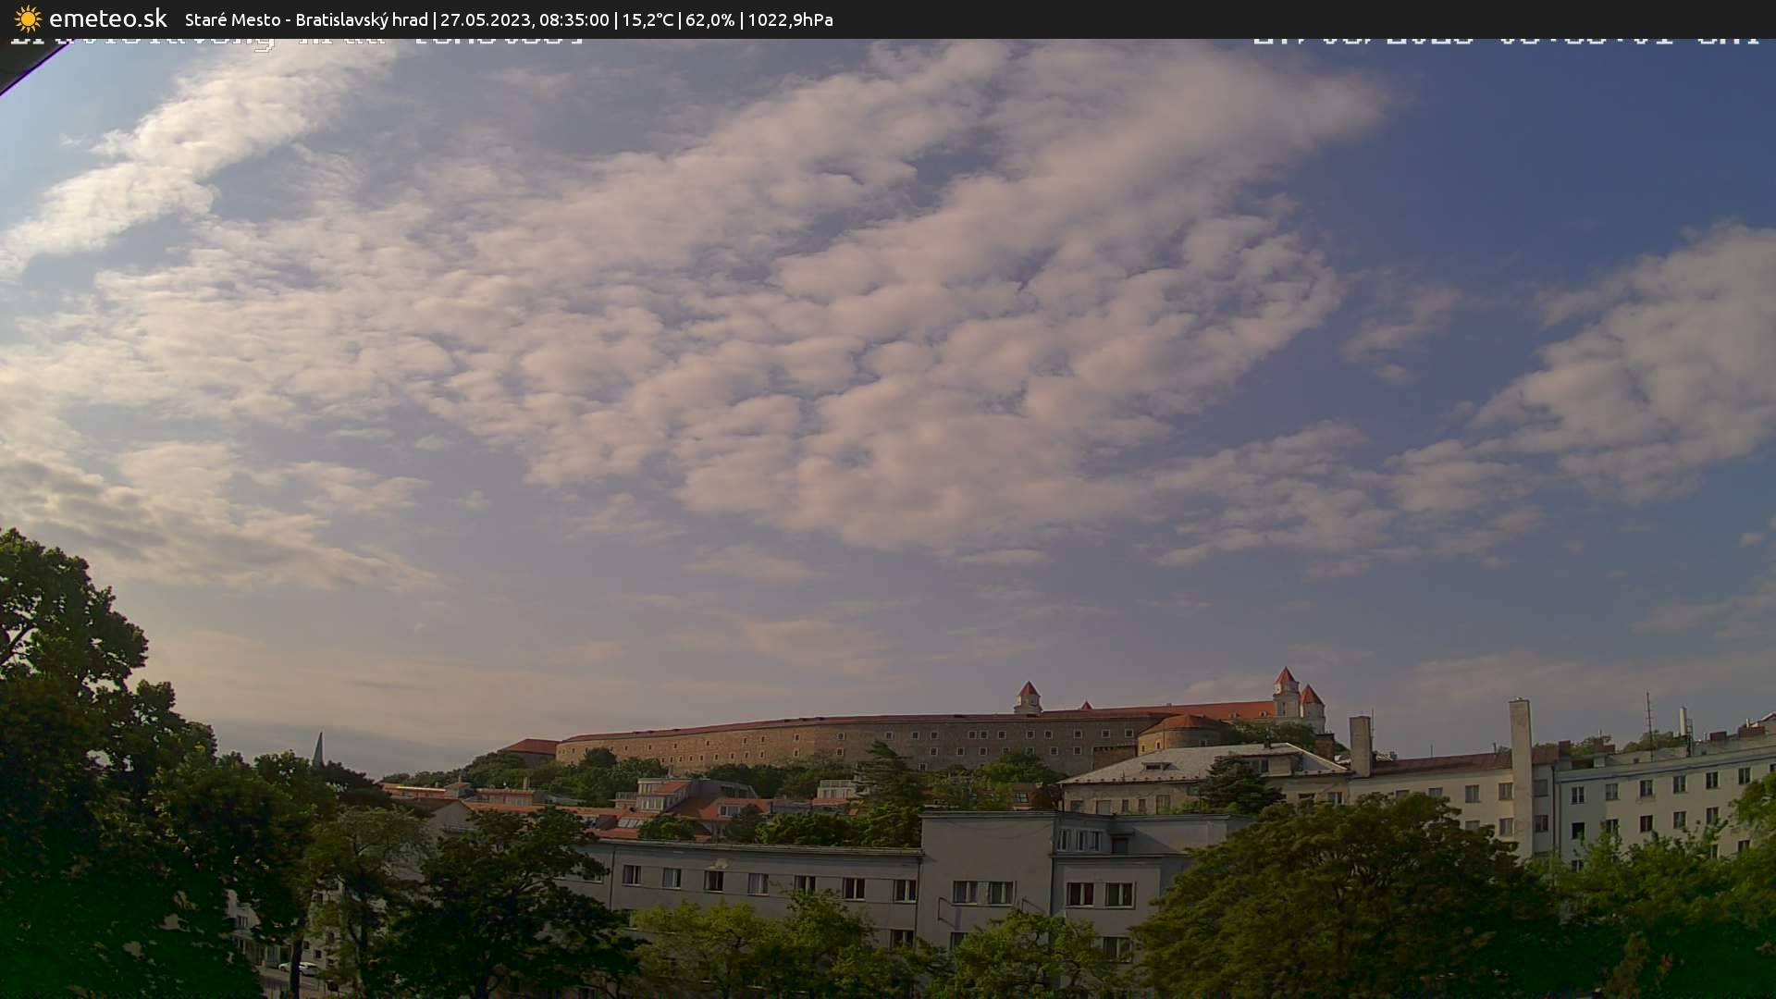Click the 62,0% humidity reading
Viewport: 1776px width, 999px height.
[709, 19]
